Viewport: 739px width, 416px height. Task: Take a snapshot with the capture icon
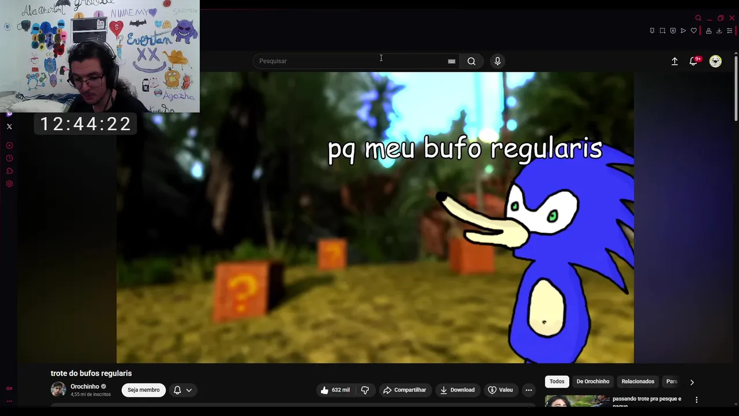(x=662, y=31)
